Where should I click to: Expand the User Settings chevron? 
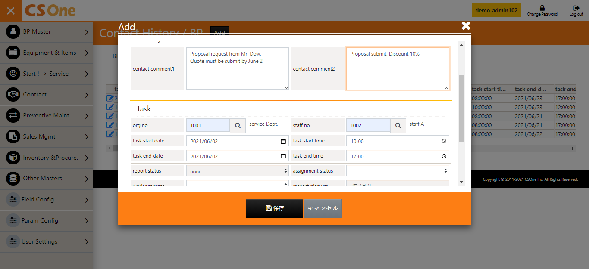tap(86, 242)
